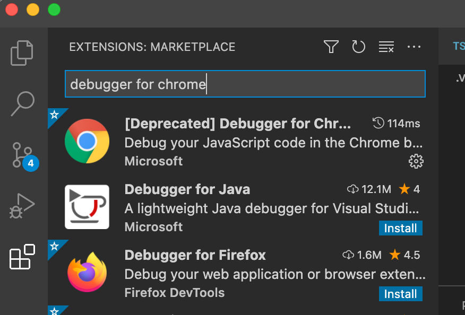Select the Debugger for Java list entry
Screen dimensions: 465x315
[x=243, y=207]
